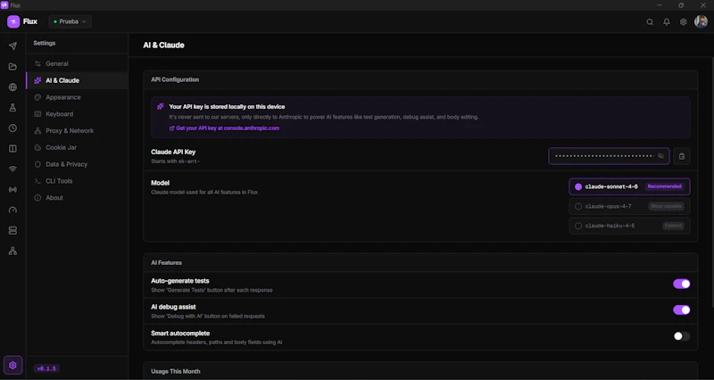Open the collections folder icon in sidebar
The height and width of the screenshot is (380, 714).
pyautogui.click(x=12, y=66)
